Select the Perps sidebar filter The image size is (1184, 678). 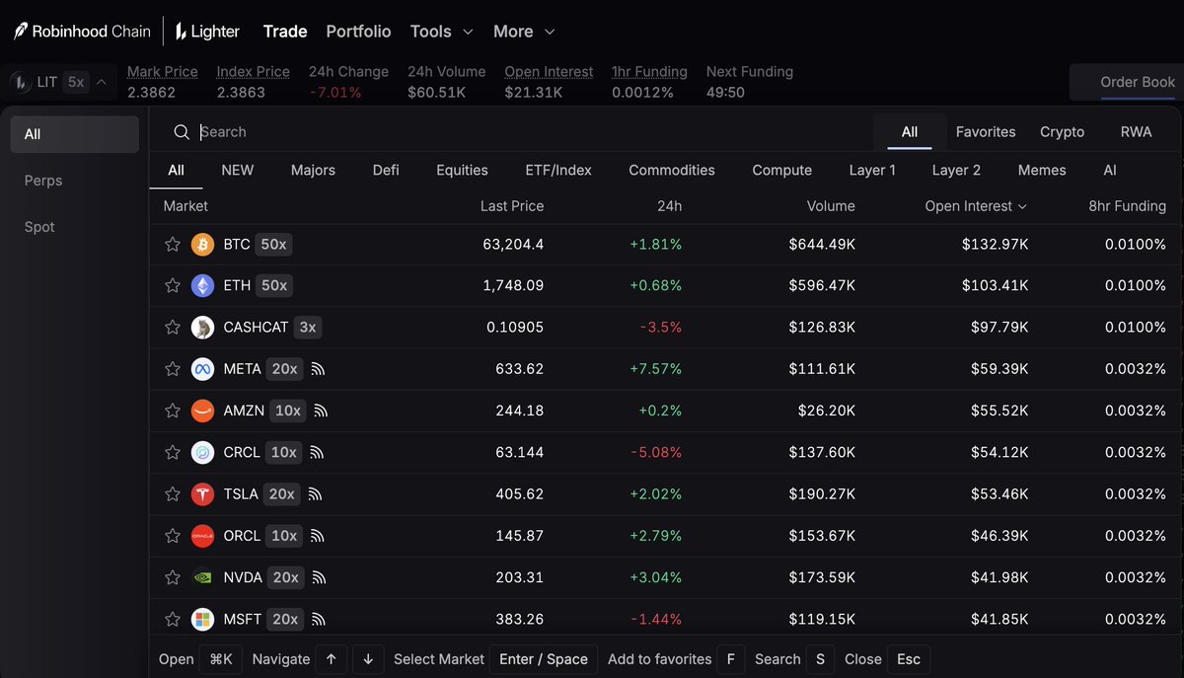click(75, 181)
